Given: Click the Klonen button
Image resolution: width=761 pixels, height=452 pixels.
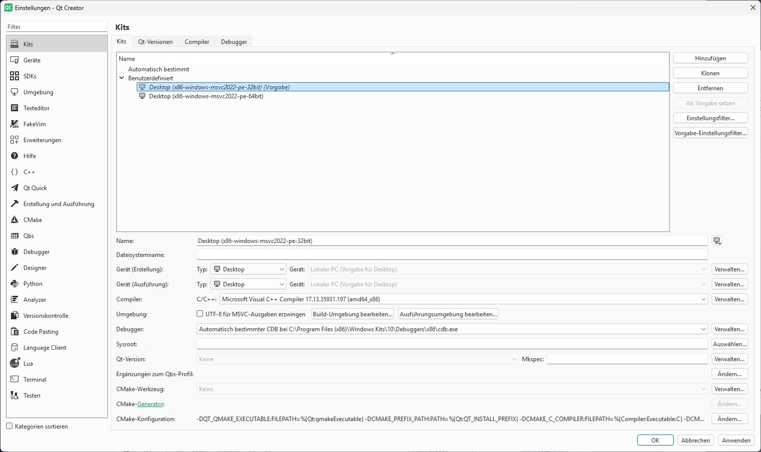Looking at the screenshot, I should click(711, 73).
